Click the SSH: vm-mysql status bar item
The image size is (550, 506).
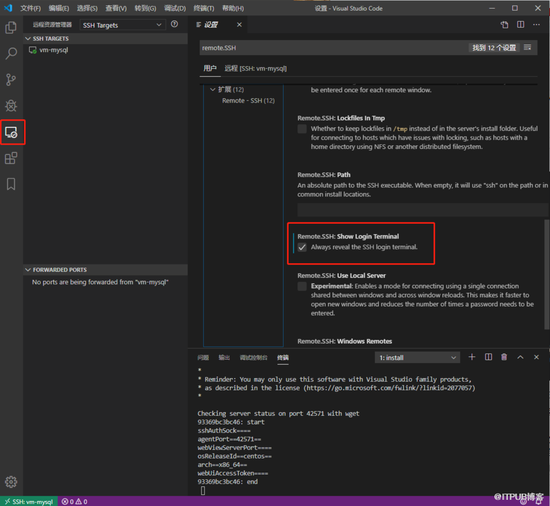coord(29,501)
